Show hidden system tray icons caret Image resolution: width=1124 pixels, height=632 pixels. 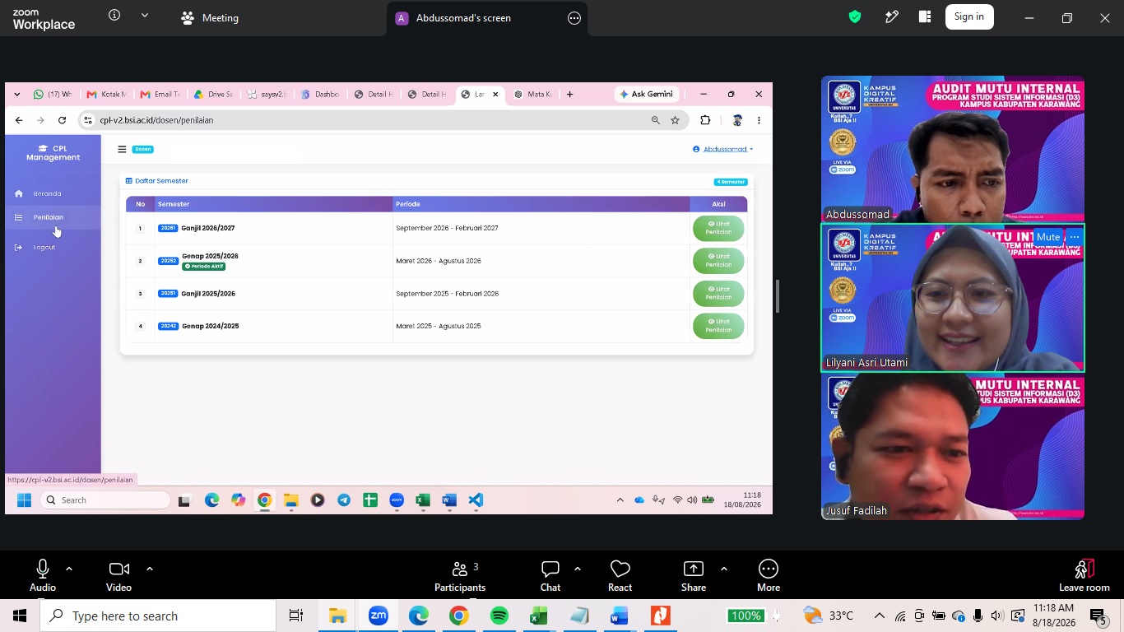(879, 616)
